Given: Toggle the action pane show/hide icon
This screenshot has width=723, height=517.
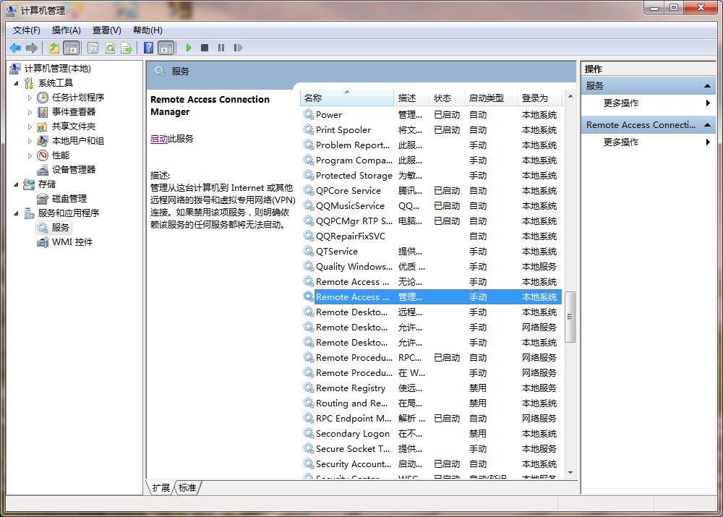Looking at the screenshot, I should 167,48.
